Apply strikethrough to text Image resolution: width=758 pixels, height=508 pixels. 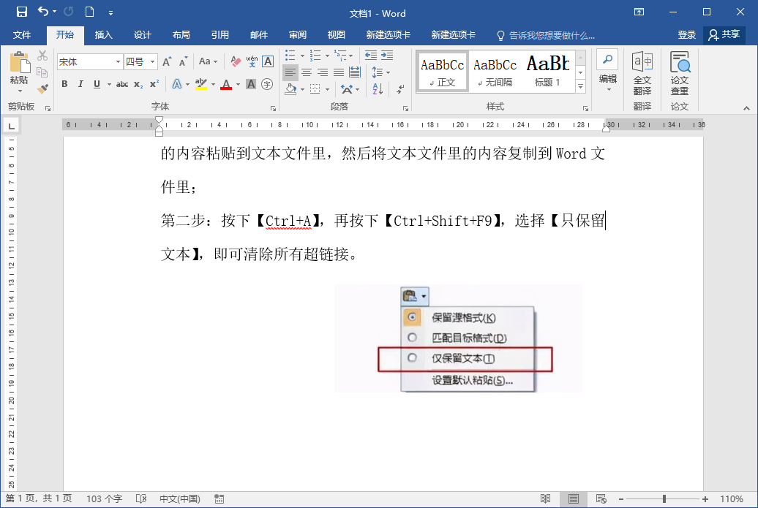point(121,84)
